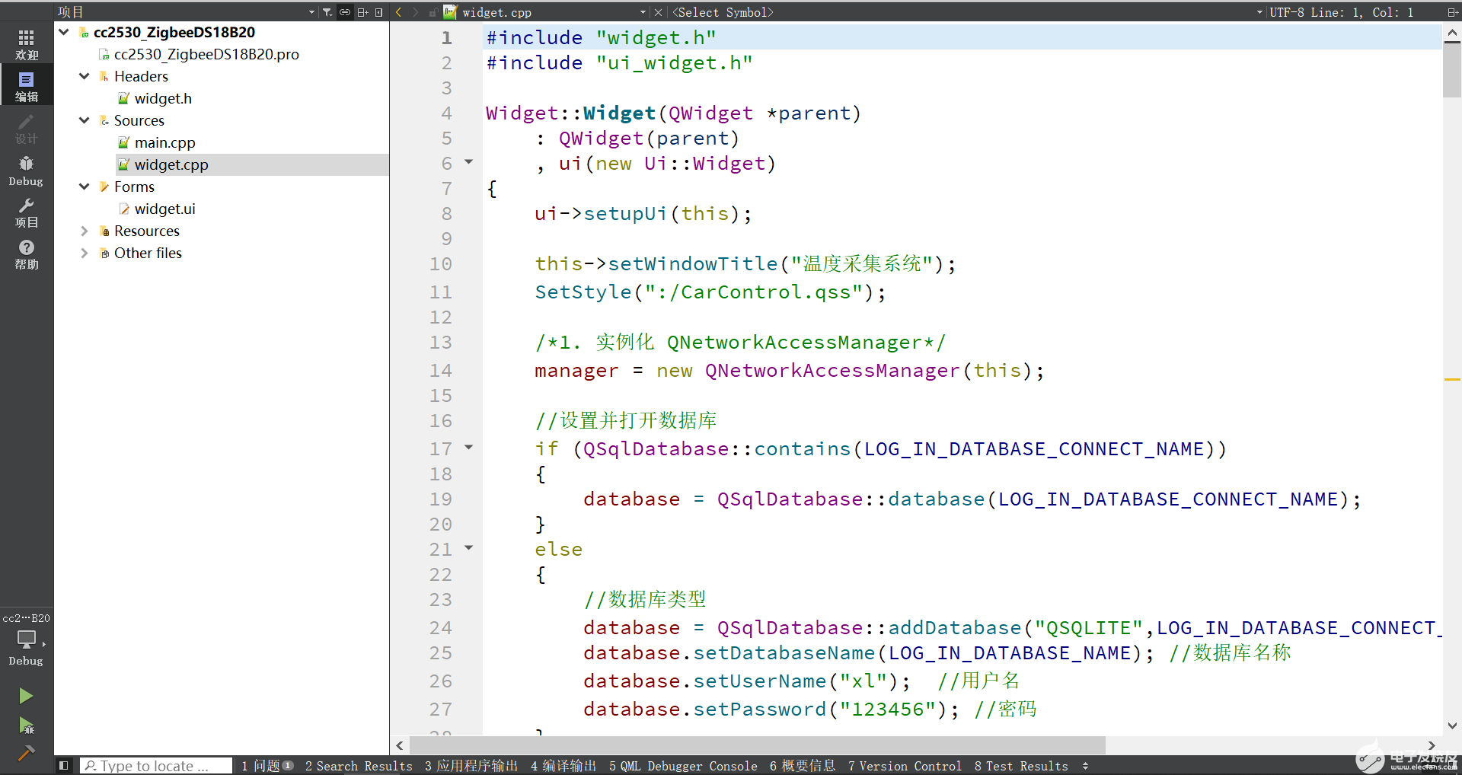Screen dimensions: 1462x775
Task: Collapse the cc2530_ZigbeeDS18B20 project node
Action: coord(64,32)
